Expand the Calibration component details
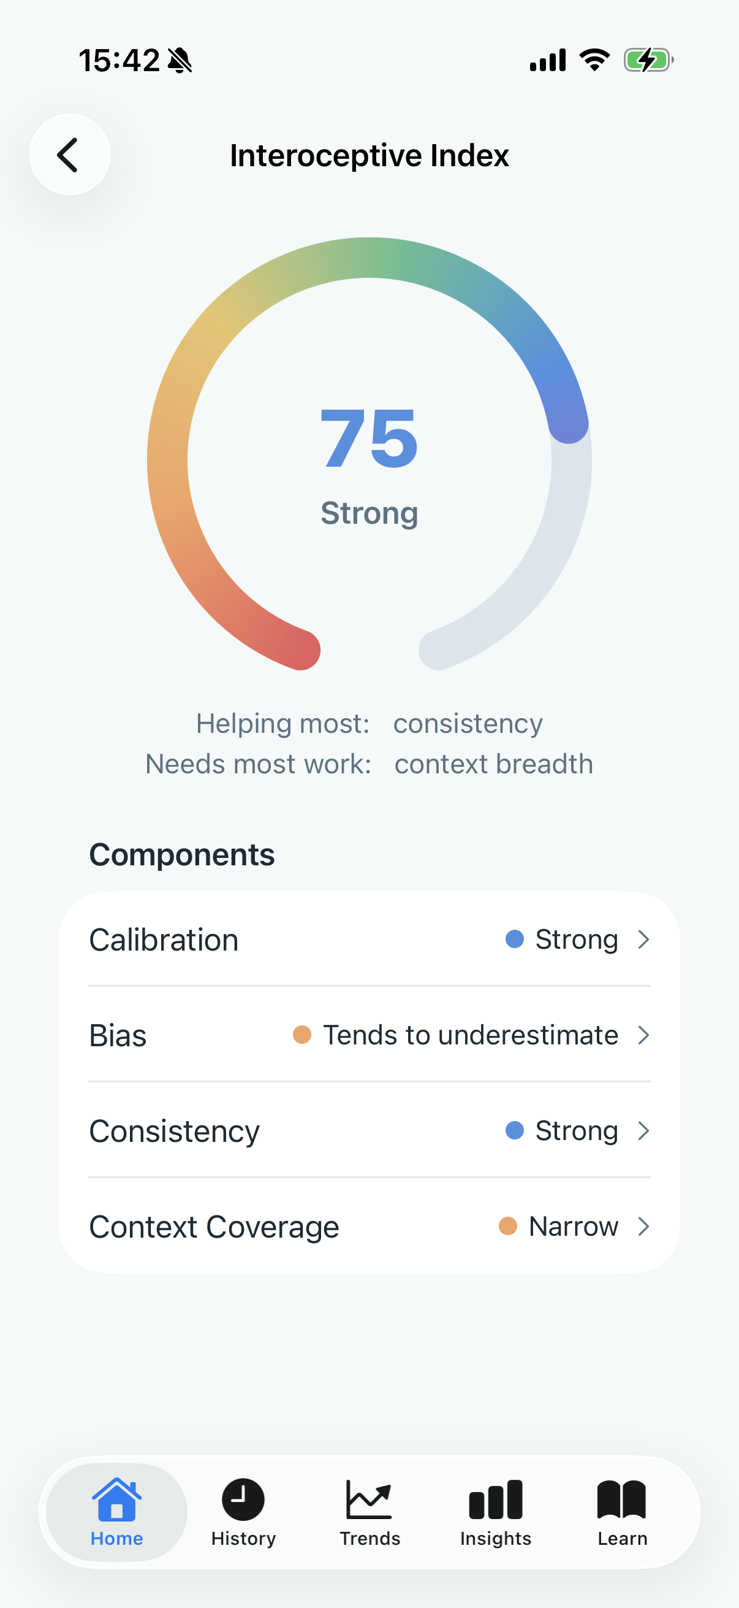 pyautogui.click(x=644, y=939)
